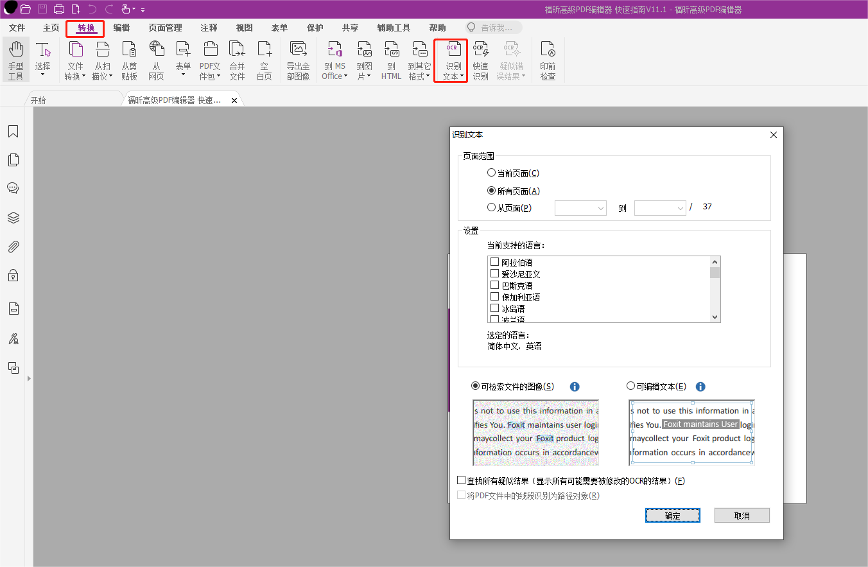
Task: Click the Form (表单) ribbon icon
Action: (x=183, y=49)
